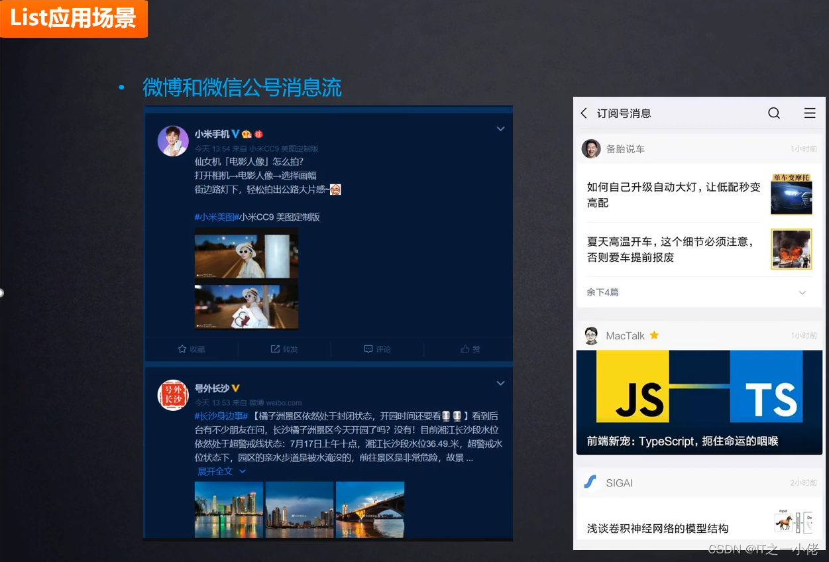The height and width of the screenshot is (562, 829).
Task: Open search in 订阅号消息
Action: pyautogui.click(x=774, y=113)
